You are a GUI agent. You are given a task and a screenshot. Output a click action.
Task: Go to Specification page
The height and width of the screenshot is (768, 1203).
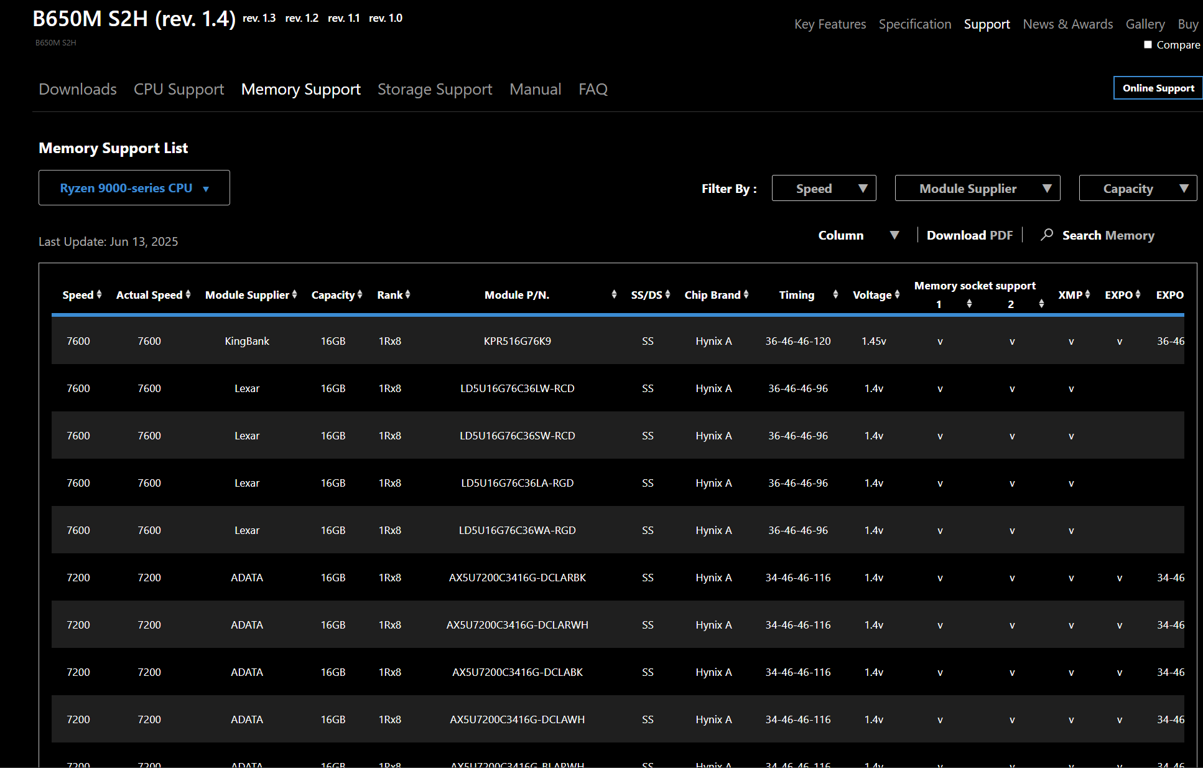pos(915,24)
